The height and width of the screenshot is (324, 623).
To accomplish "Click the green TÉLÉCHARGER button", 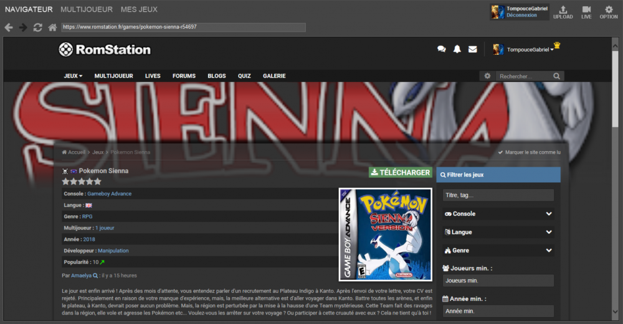I will click(400, 172).
